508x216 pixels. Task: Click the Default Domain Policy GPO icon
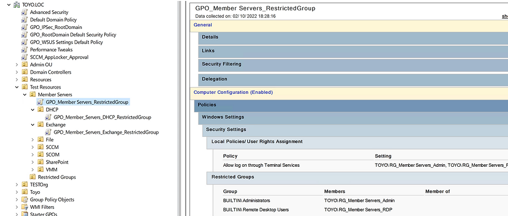point(25,20)
